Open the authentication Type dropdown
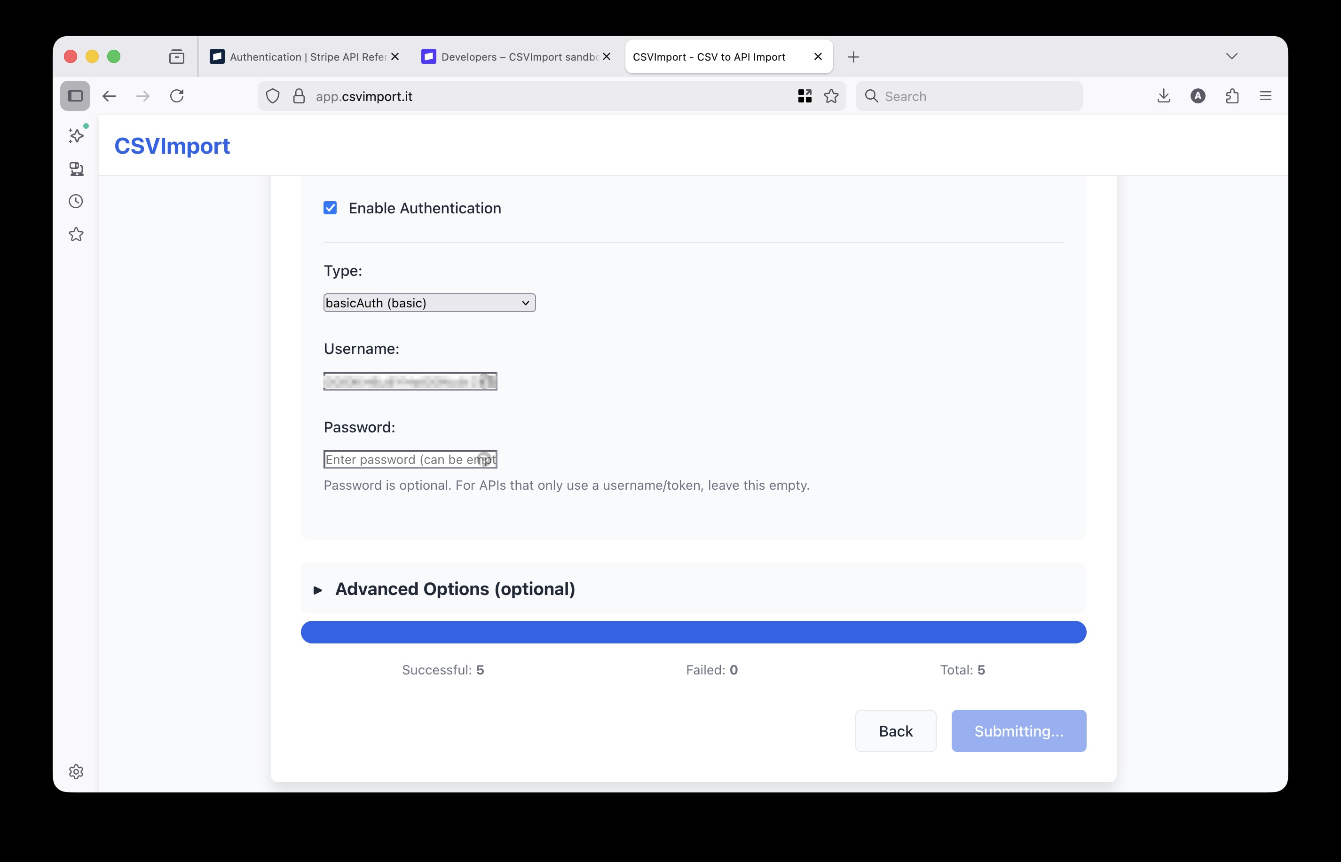 click(429, 303)
